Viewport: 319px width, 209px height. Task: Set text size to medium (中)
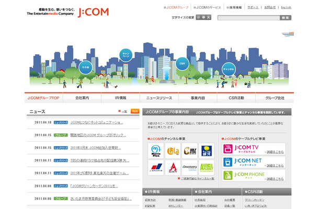pyautogui.click(x=203, y=17)
